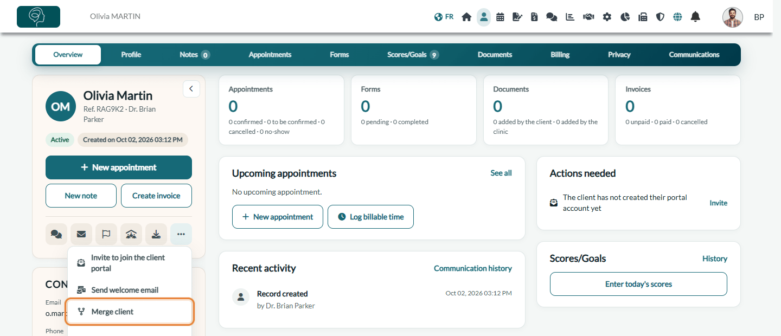Viewport: 781px width, 336px height.
Task: Open the See all appointments link
Action: point(501,173)
